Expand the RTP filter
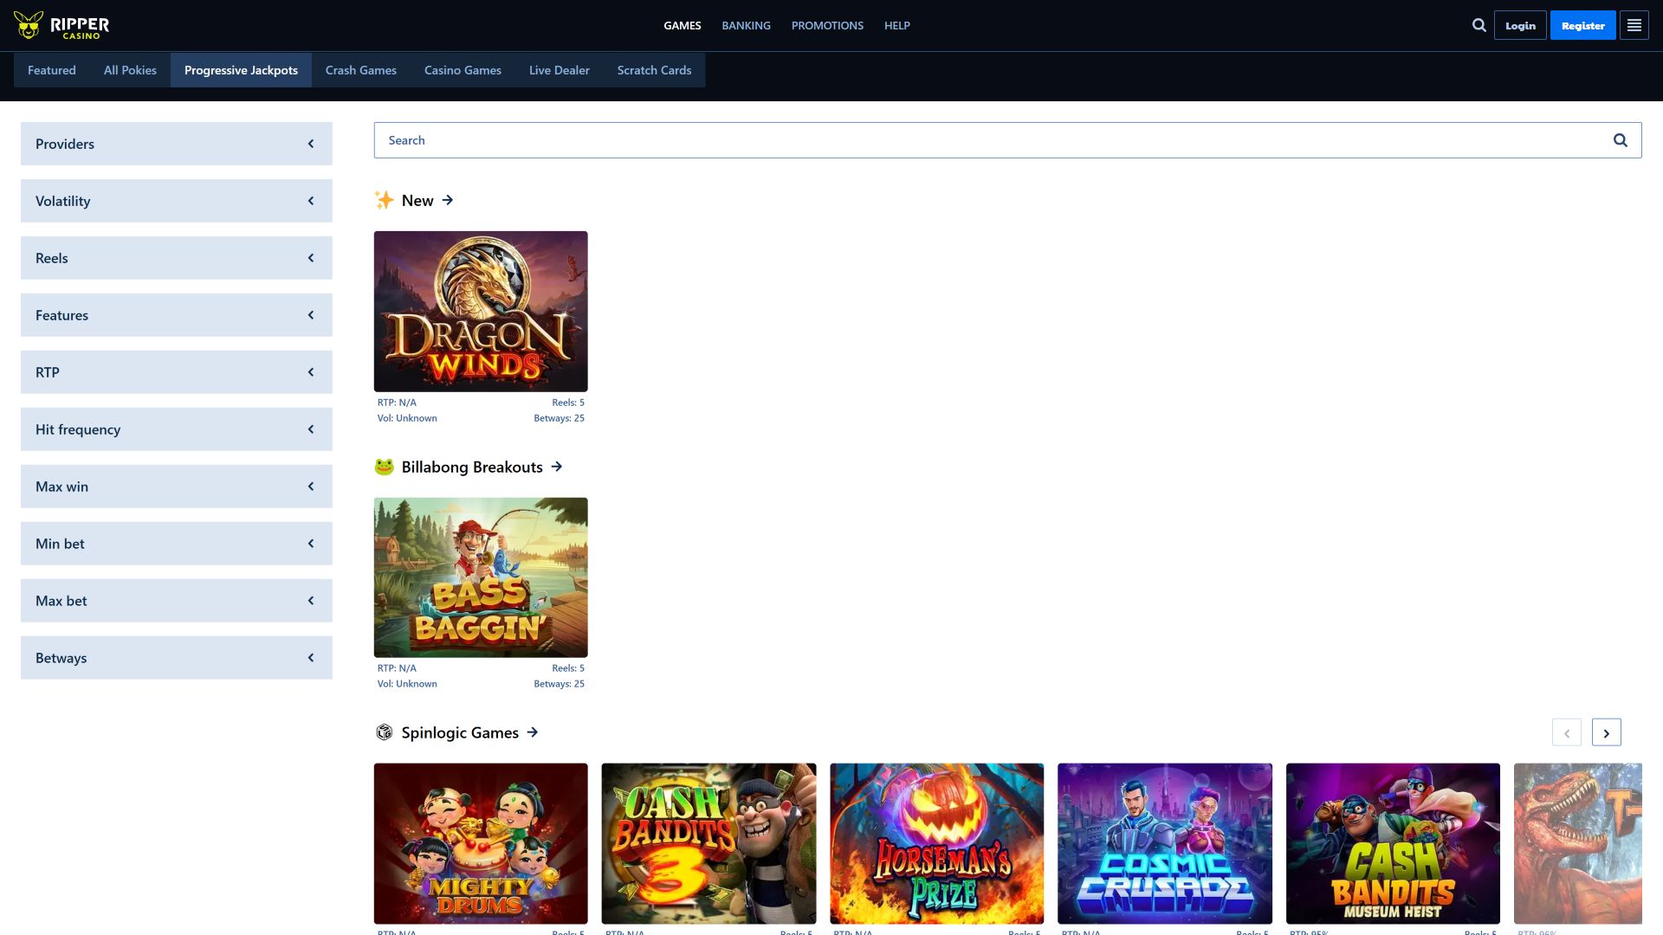Image resolution: width=1663 pixels, height=935 pixels. coord(177,372)
